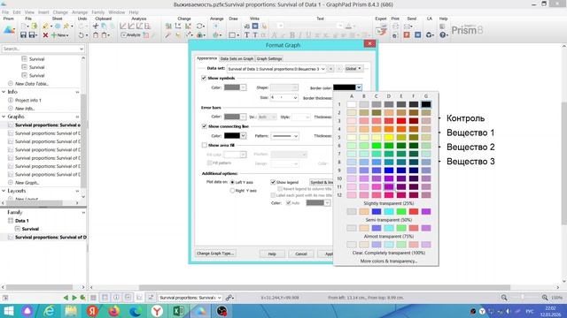
Task: Open the Global dropdown button
Action: tap(353, 69)
